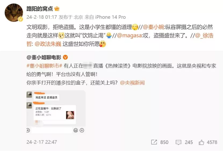Click the crown badge beside the username
223x151 pixels.
click(x=57, y=9)
